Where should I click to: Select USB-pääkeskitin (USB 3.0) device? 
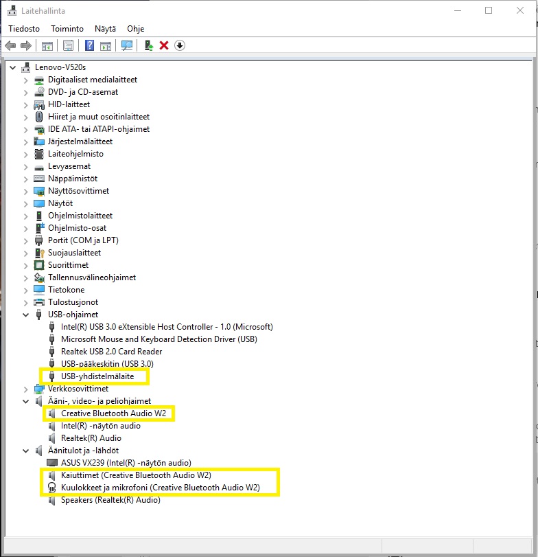[107, 364]
